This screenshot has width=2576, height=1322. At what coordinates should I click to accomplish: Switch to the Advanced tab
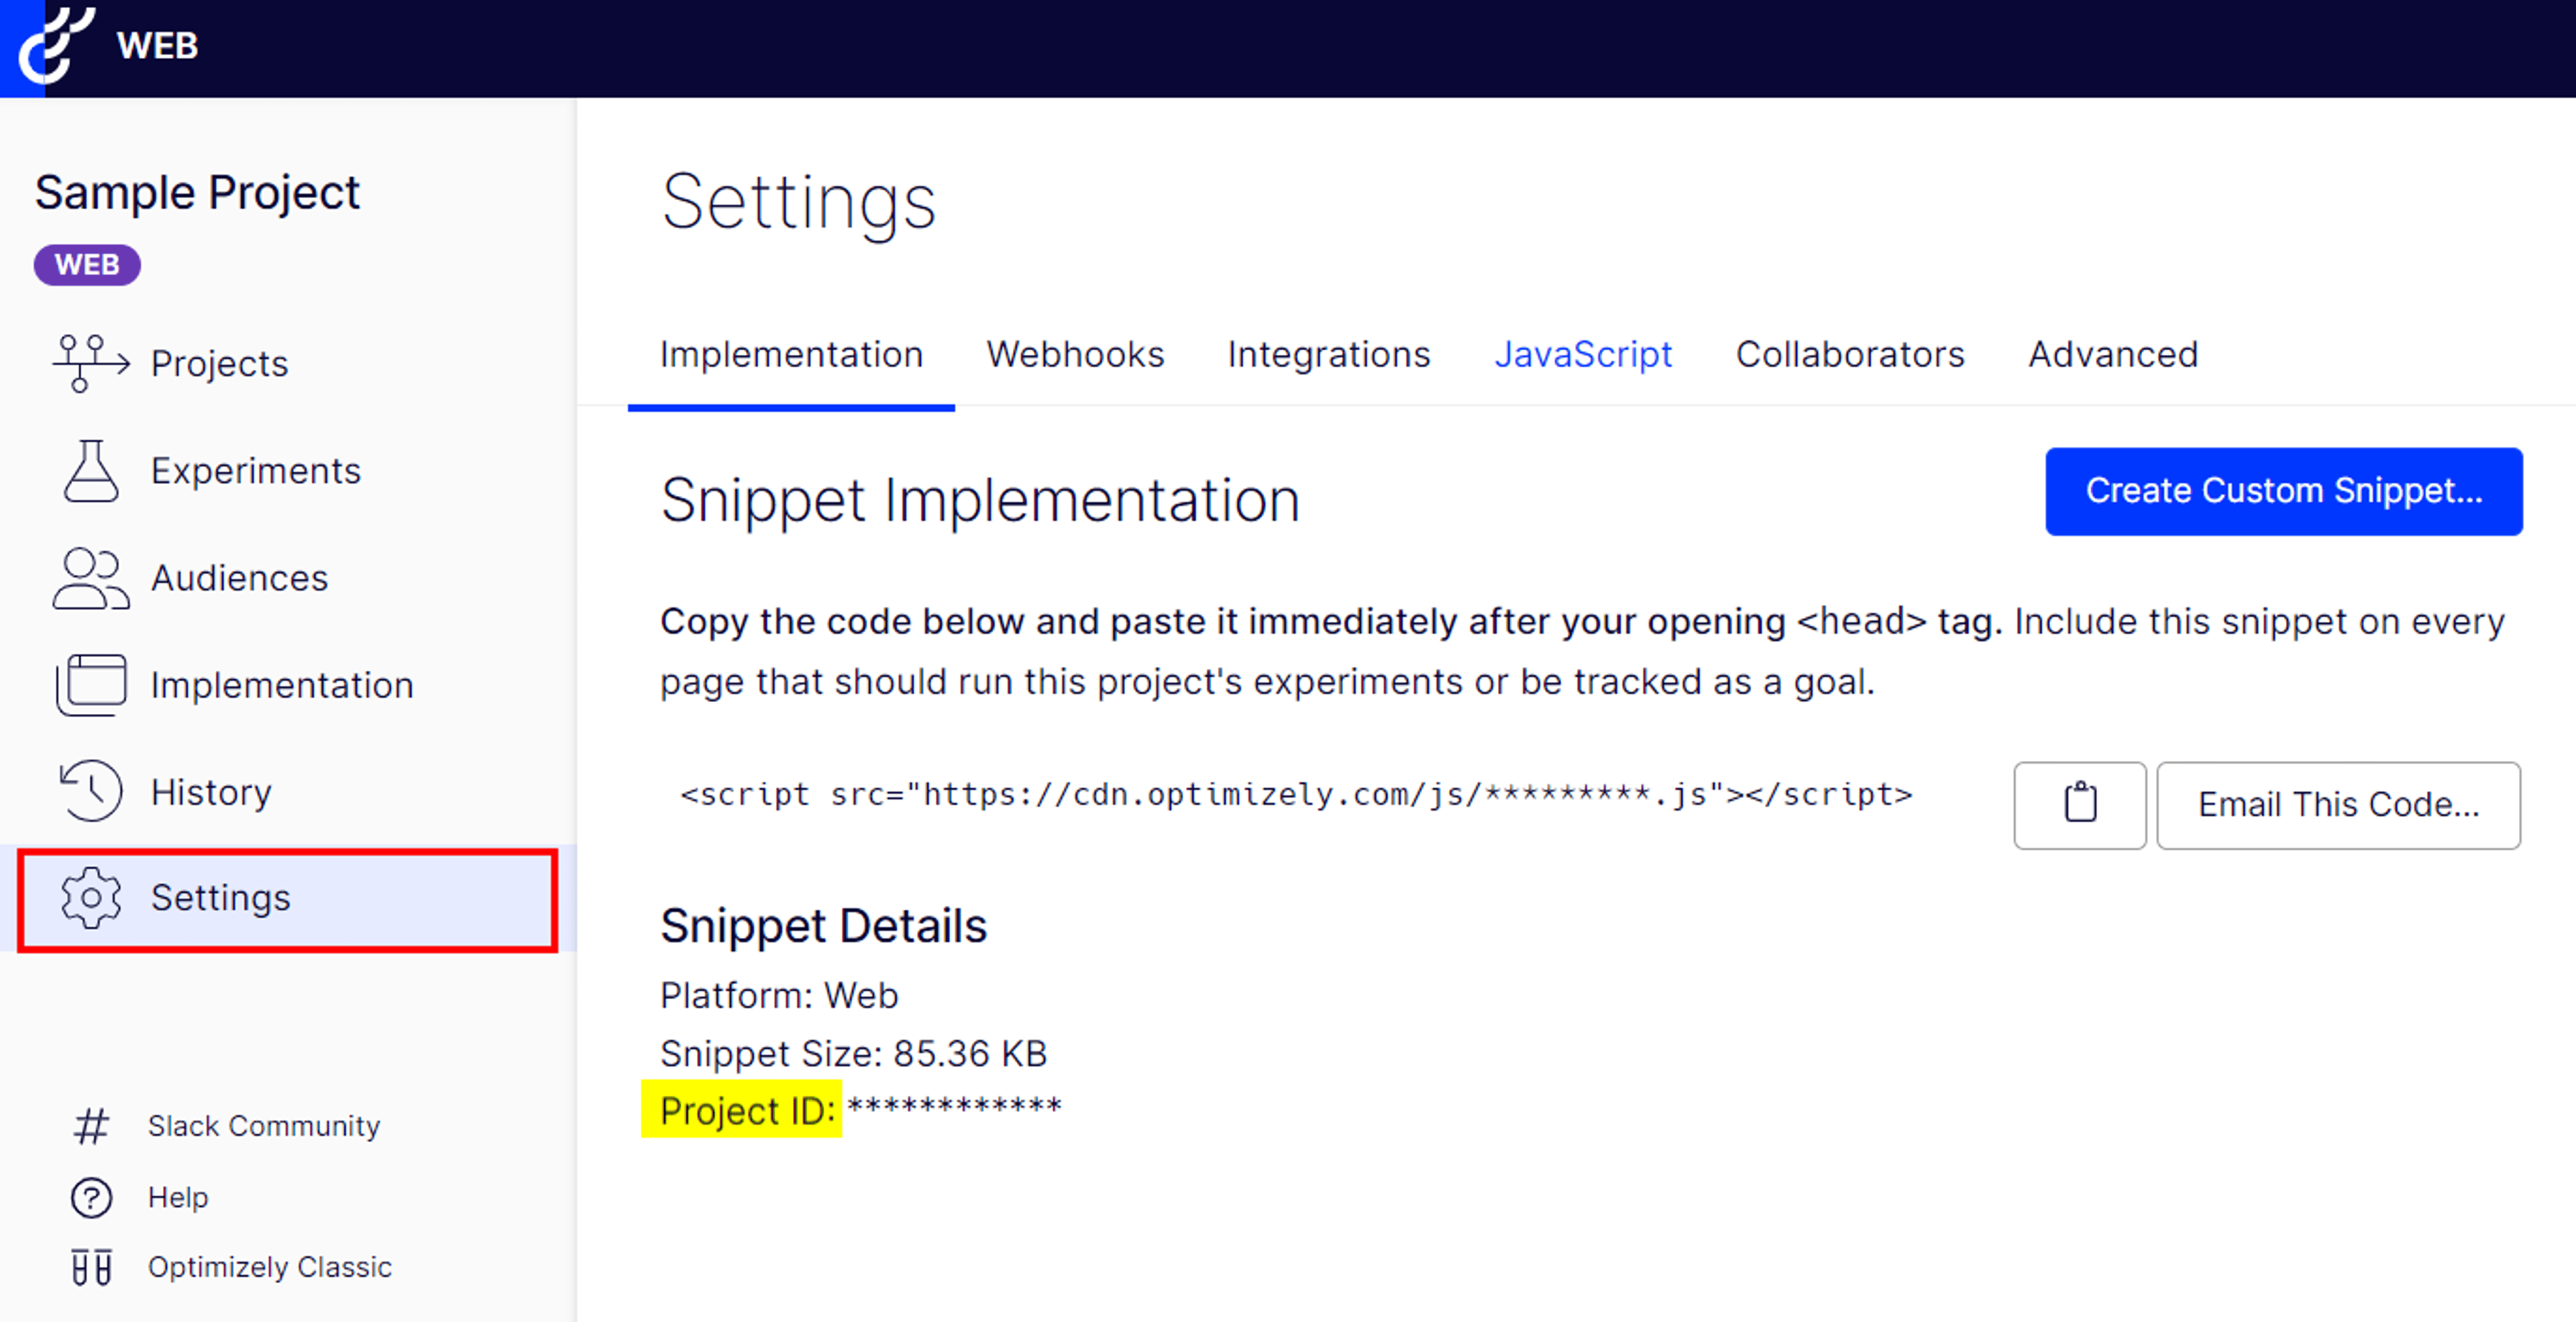coord(2113,355)
